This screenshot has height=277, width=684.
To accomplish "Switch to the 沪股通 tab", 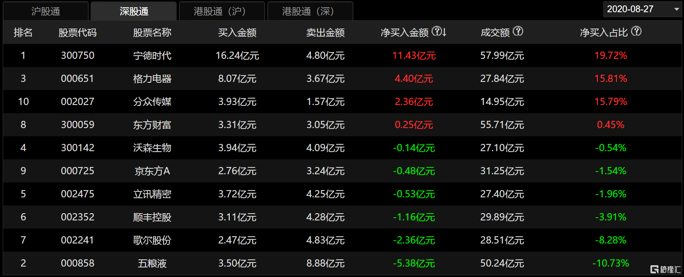I will pos(46,11).
